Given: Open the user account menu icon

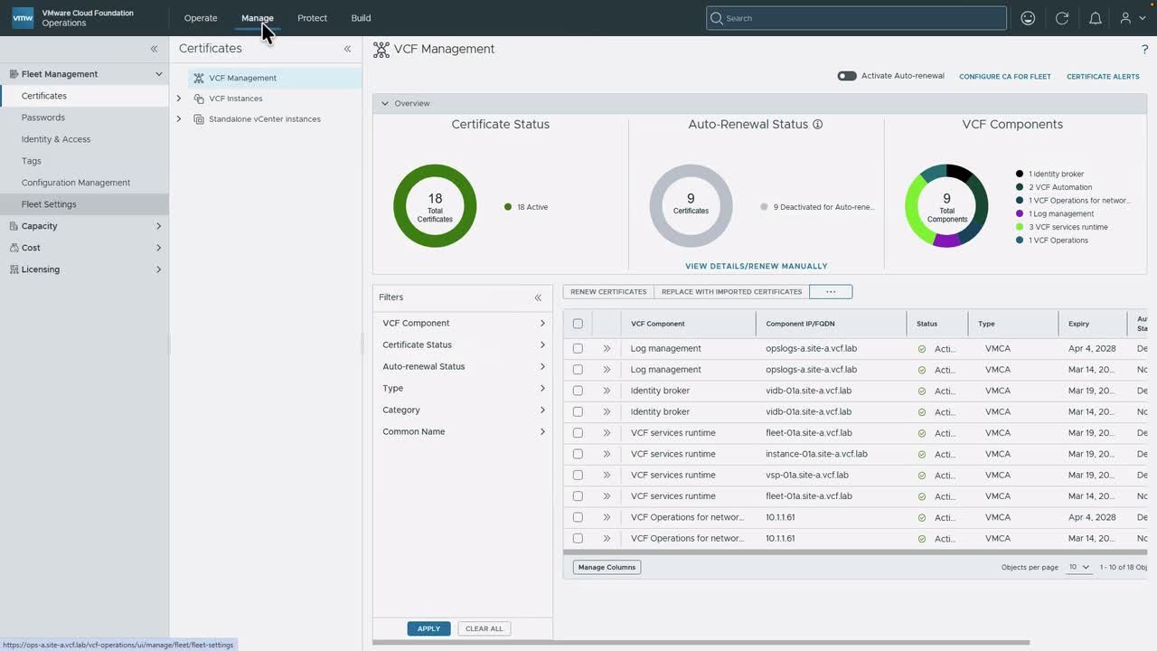Looking at the screenshot, I should pyautogui.click(x=1130, y=18).
